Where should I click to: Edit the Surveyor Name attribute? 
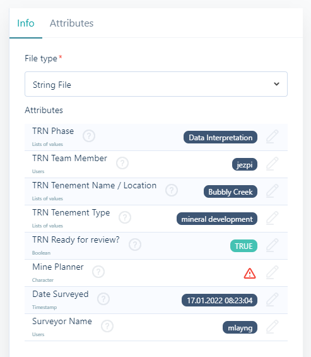(272, 327)
